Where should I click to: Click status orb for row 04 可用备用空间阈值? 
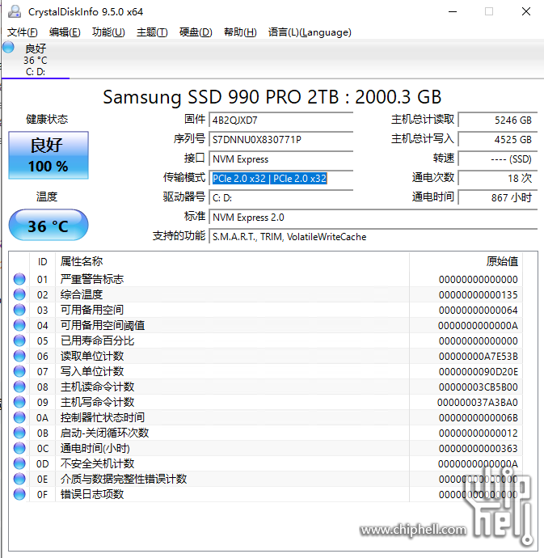pyautogui.click(x=19, y=325)
